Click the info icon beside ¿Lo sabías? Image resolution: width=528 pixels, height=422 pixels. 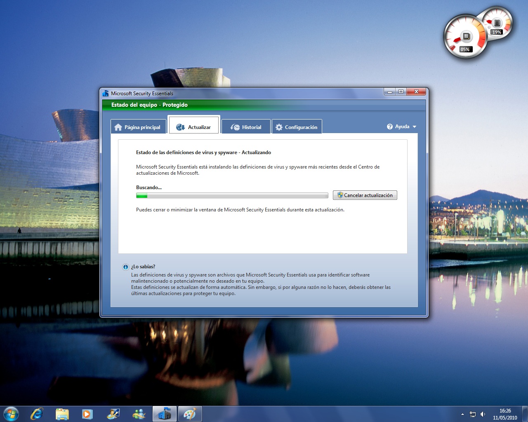[125, 267]
